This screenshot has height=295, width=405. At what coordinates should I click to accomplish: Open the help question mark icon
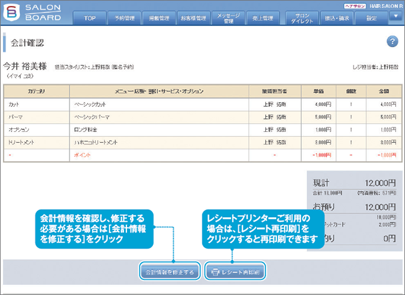pyautogui.click(x=391, y=41)
